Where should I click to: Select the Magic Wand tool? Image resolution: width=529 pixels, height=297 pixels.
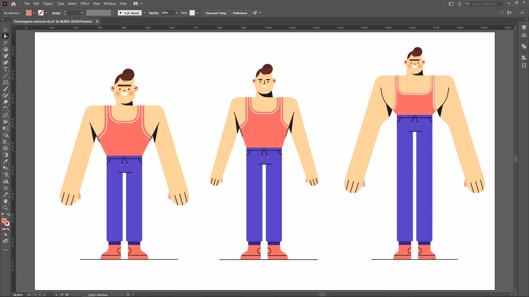coord(5,43)
